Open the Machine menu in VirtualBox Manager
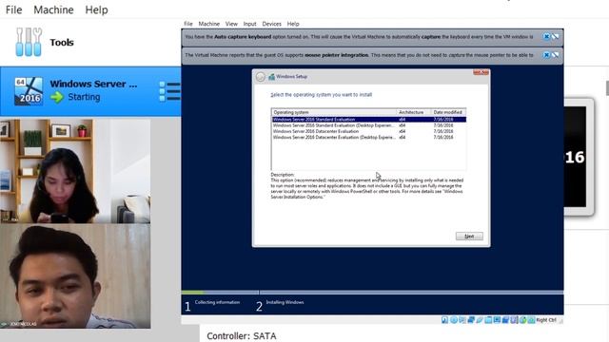This screenshot has height=342, width=609. point(53,9)
